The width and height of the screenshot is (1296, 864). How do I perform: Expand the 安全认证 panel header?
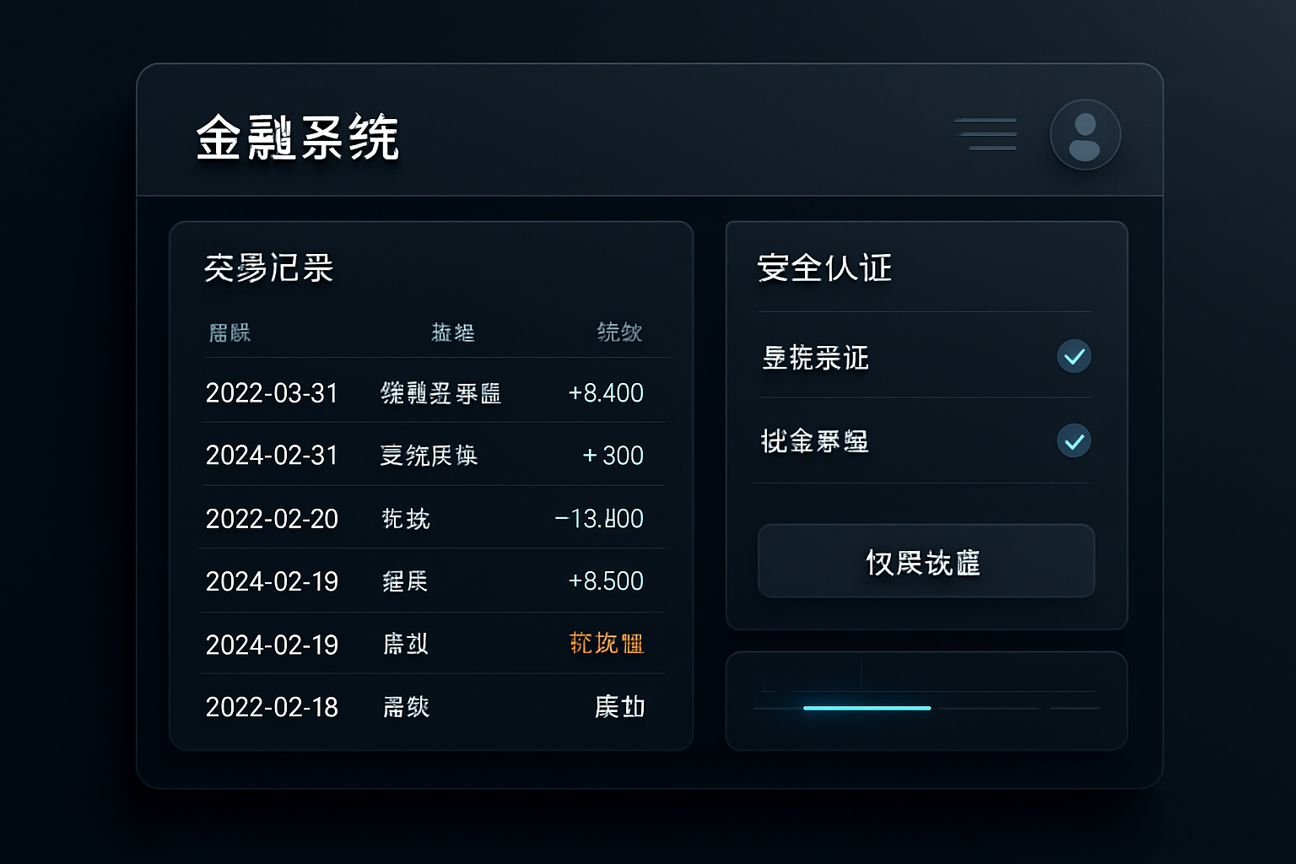825,267
